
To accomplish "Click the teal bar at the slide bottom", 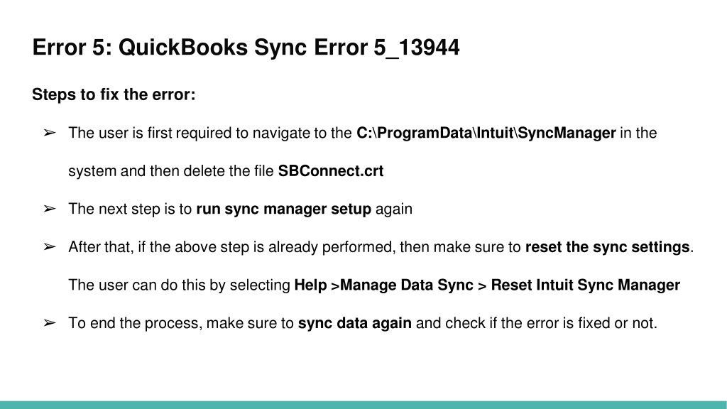I will (x=363, y=405).
